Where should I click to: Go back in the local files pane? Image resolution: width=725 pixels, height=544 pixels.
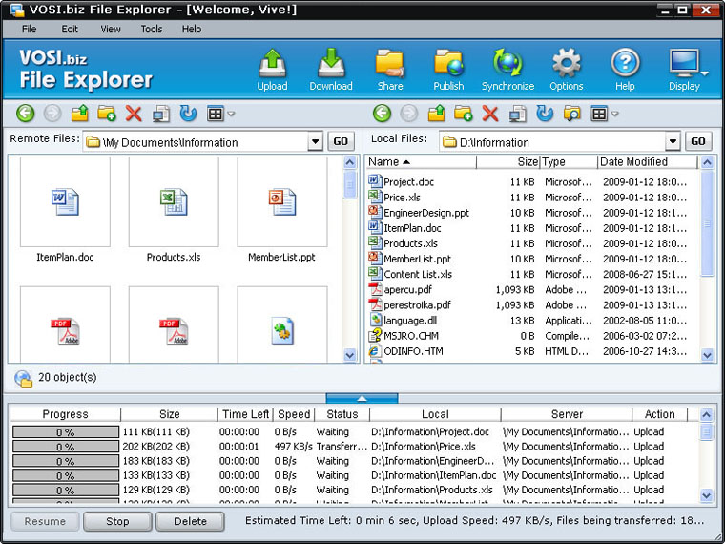(382, 114)
